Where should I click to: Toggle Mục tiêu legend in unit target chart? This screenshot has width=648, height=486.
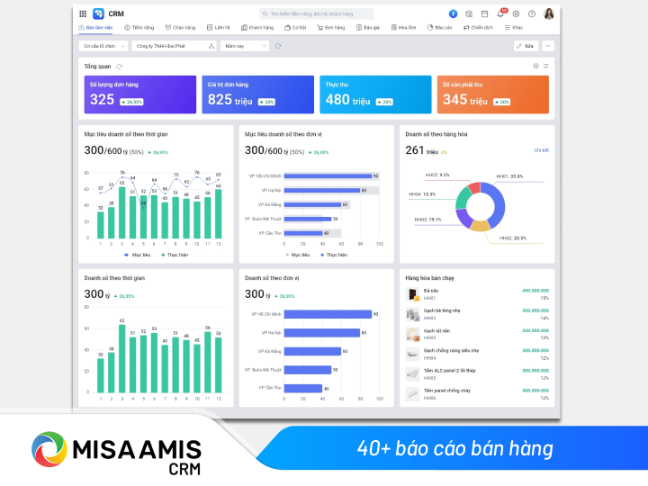click(x=298, y=255)
